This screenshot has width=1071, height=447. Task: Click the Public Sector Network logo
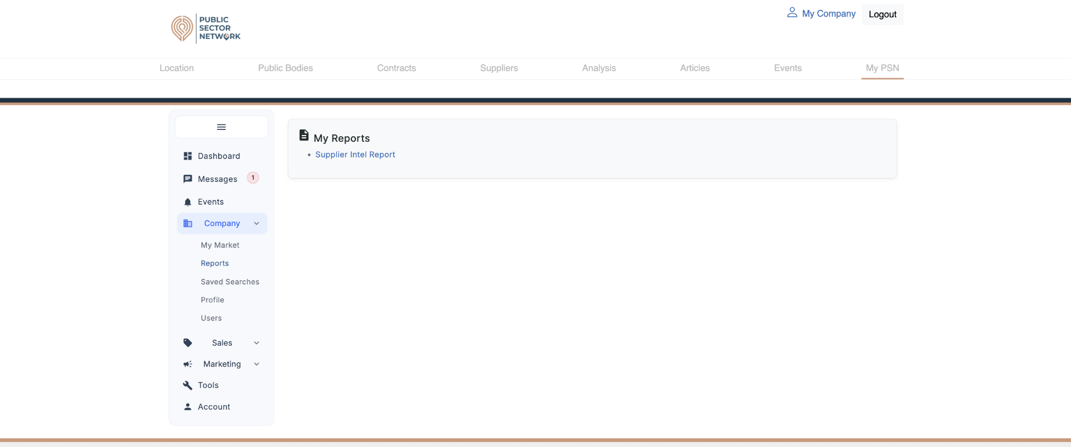[x=206, y=28]
